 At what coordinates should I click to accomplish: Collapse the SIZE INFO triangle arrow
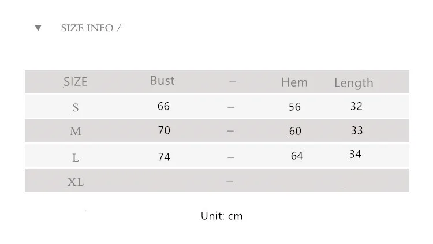[38, 28]
